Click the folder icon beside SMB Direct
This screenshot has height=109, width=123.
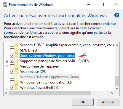(x=17, y=50)
